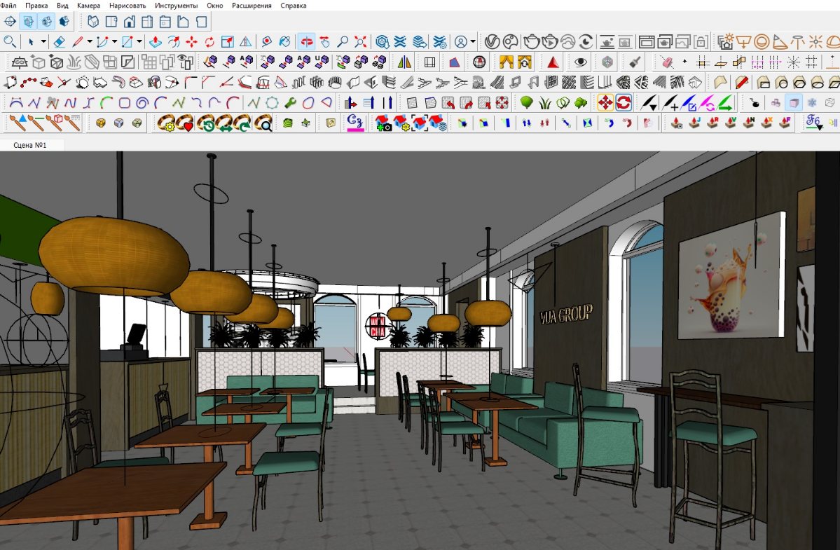Choose the Rotate tool
Image resolution: width=840 pixels, height=550 pixels.
[x=209, y=42]
